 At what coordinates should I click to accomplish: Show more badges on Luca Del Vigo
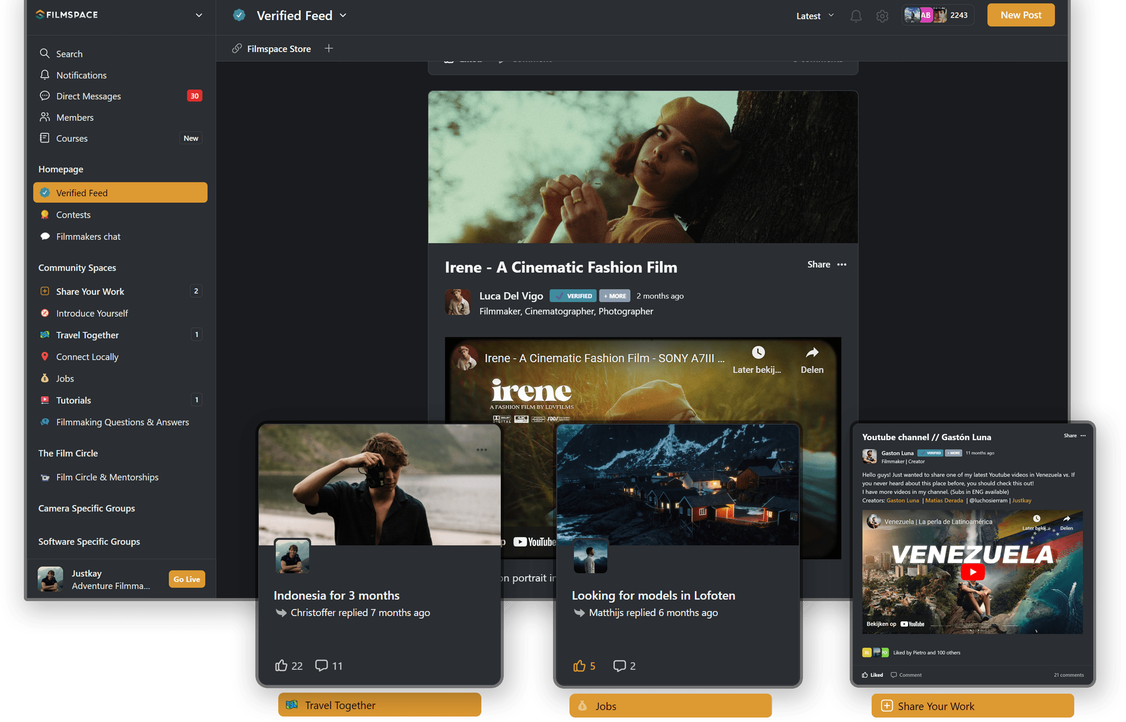(614, 296)
